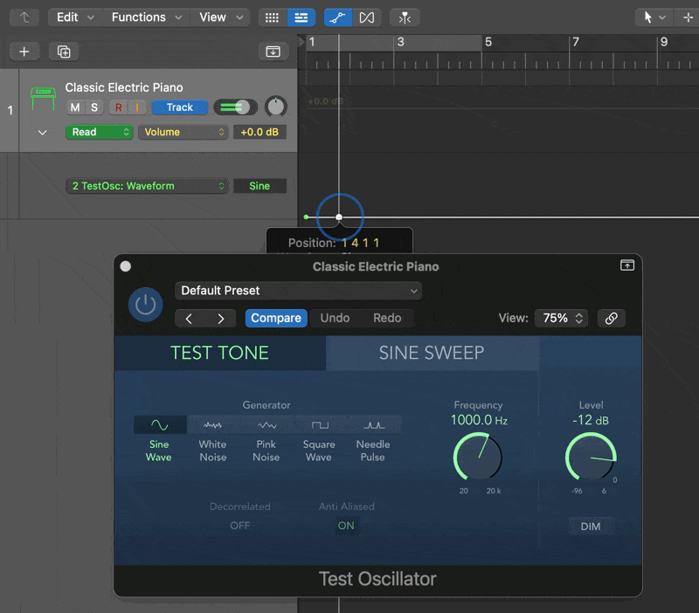This screenshot has height=613, width=699.
Task: Click the automation point on the track
Action: pyautogui.click(x=338, y=217)
